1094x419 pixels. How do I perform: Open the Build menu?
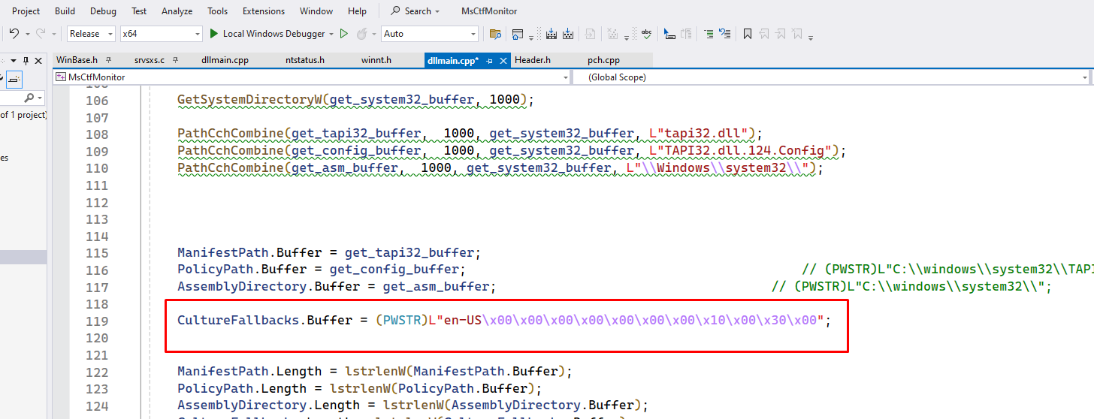(65, 11)
